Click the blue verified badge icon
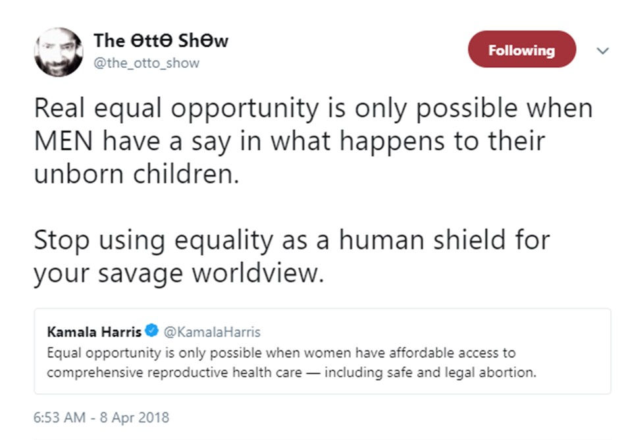 pos(152,331)
